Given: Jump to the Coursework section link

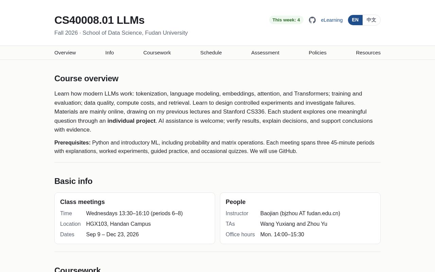Looking at the screenshot, I should (157, 53).
